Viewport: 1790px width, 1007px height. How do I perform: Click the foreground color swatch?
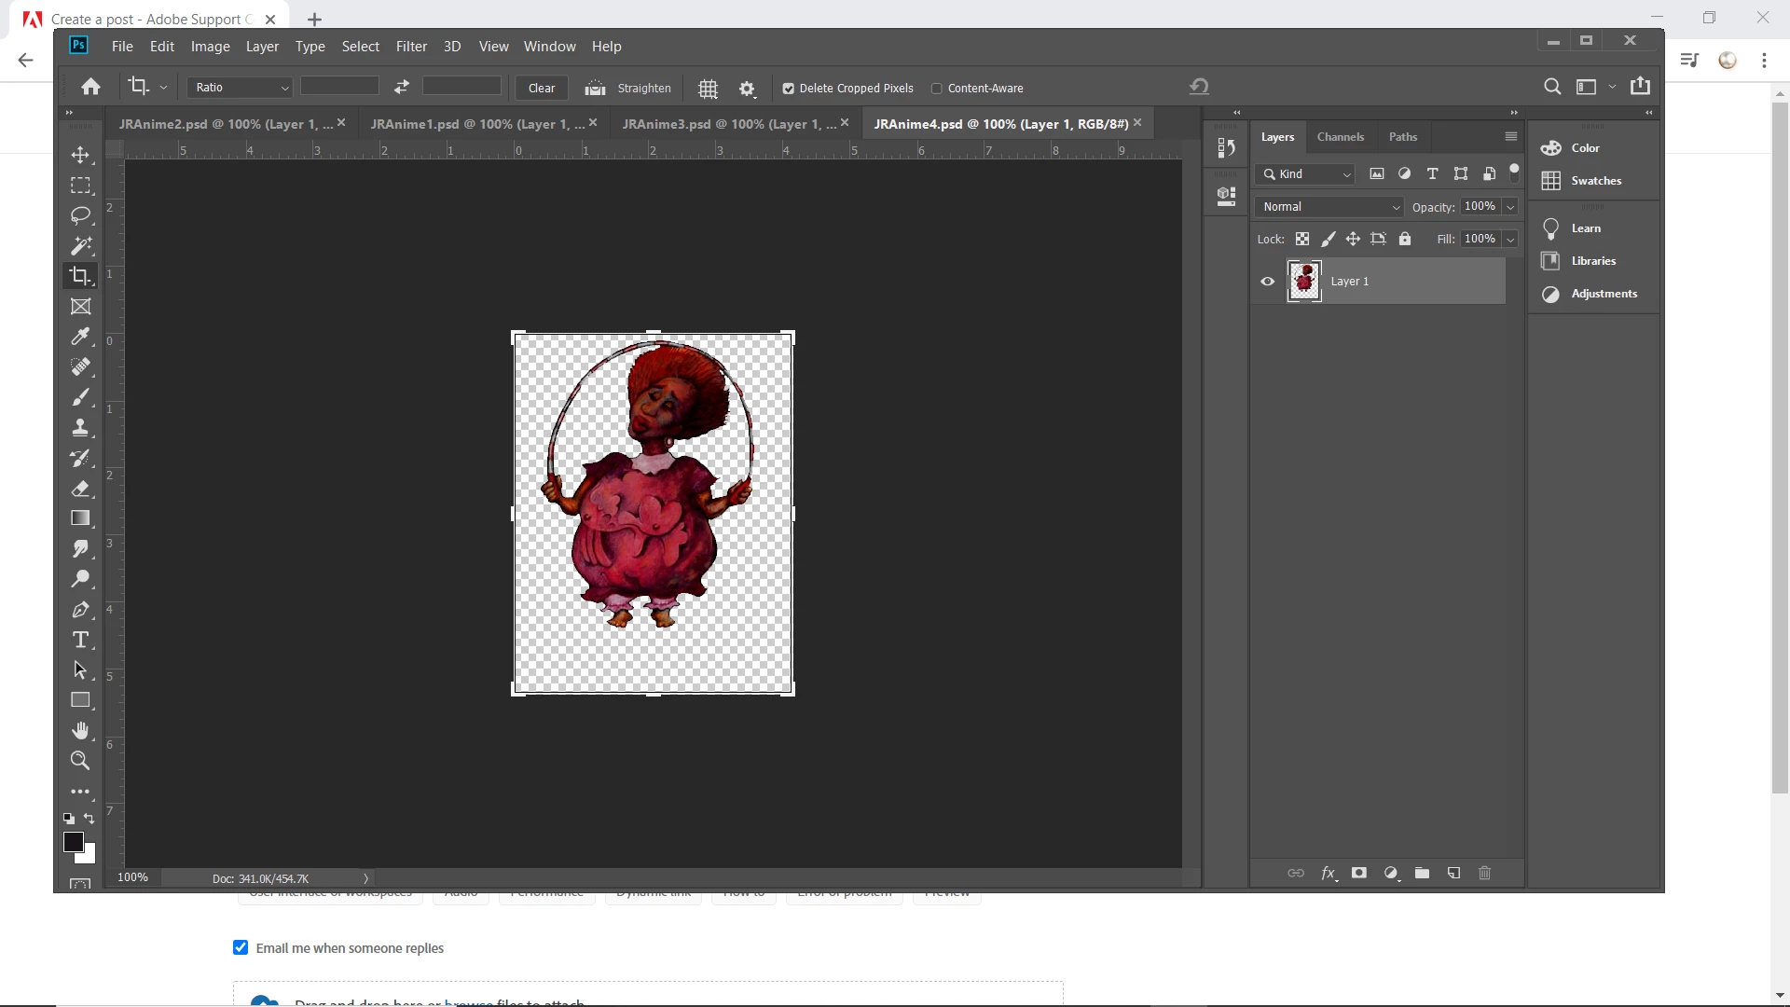74,842
